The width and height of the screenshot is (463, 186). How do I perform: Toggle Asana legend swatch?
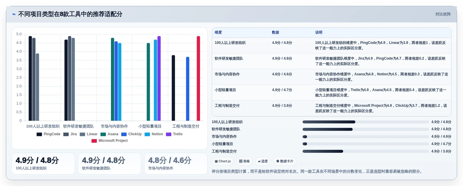(x=103, y=134)
